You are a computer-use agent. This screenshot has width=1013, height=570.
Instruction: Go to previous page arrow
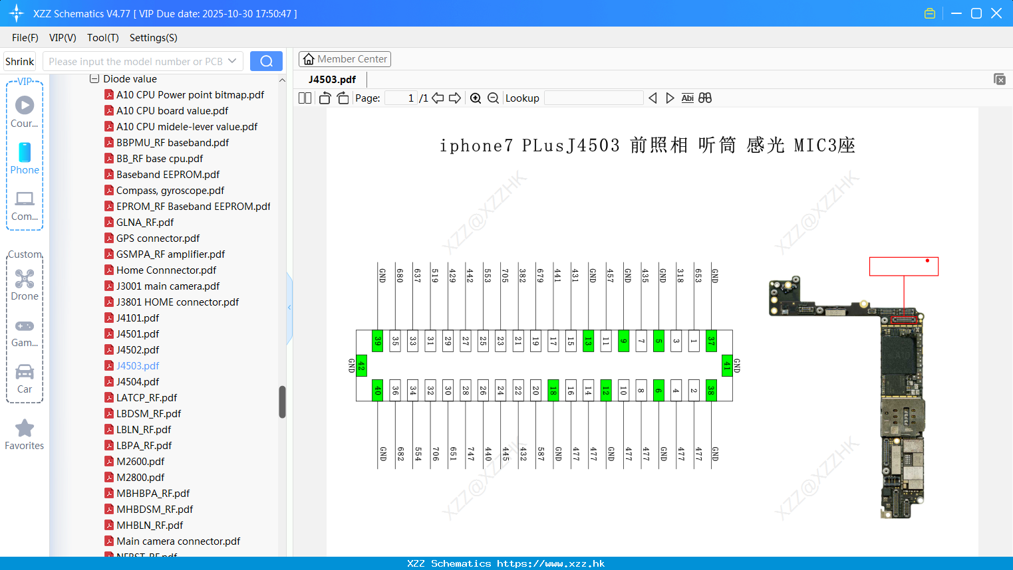click(438, 98)
